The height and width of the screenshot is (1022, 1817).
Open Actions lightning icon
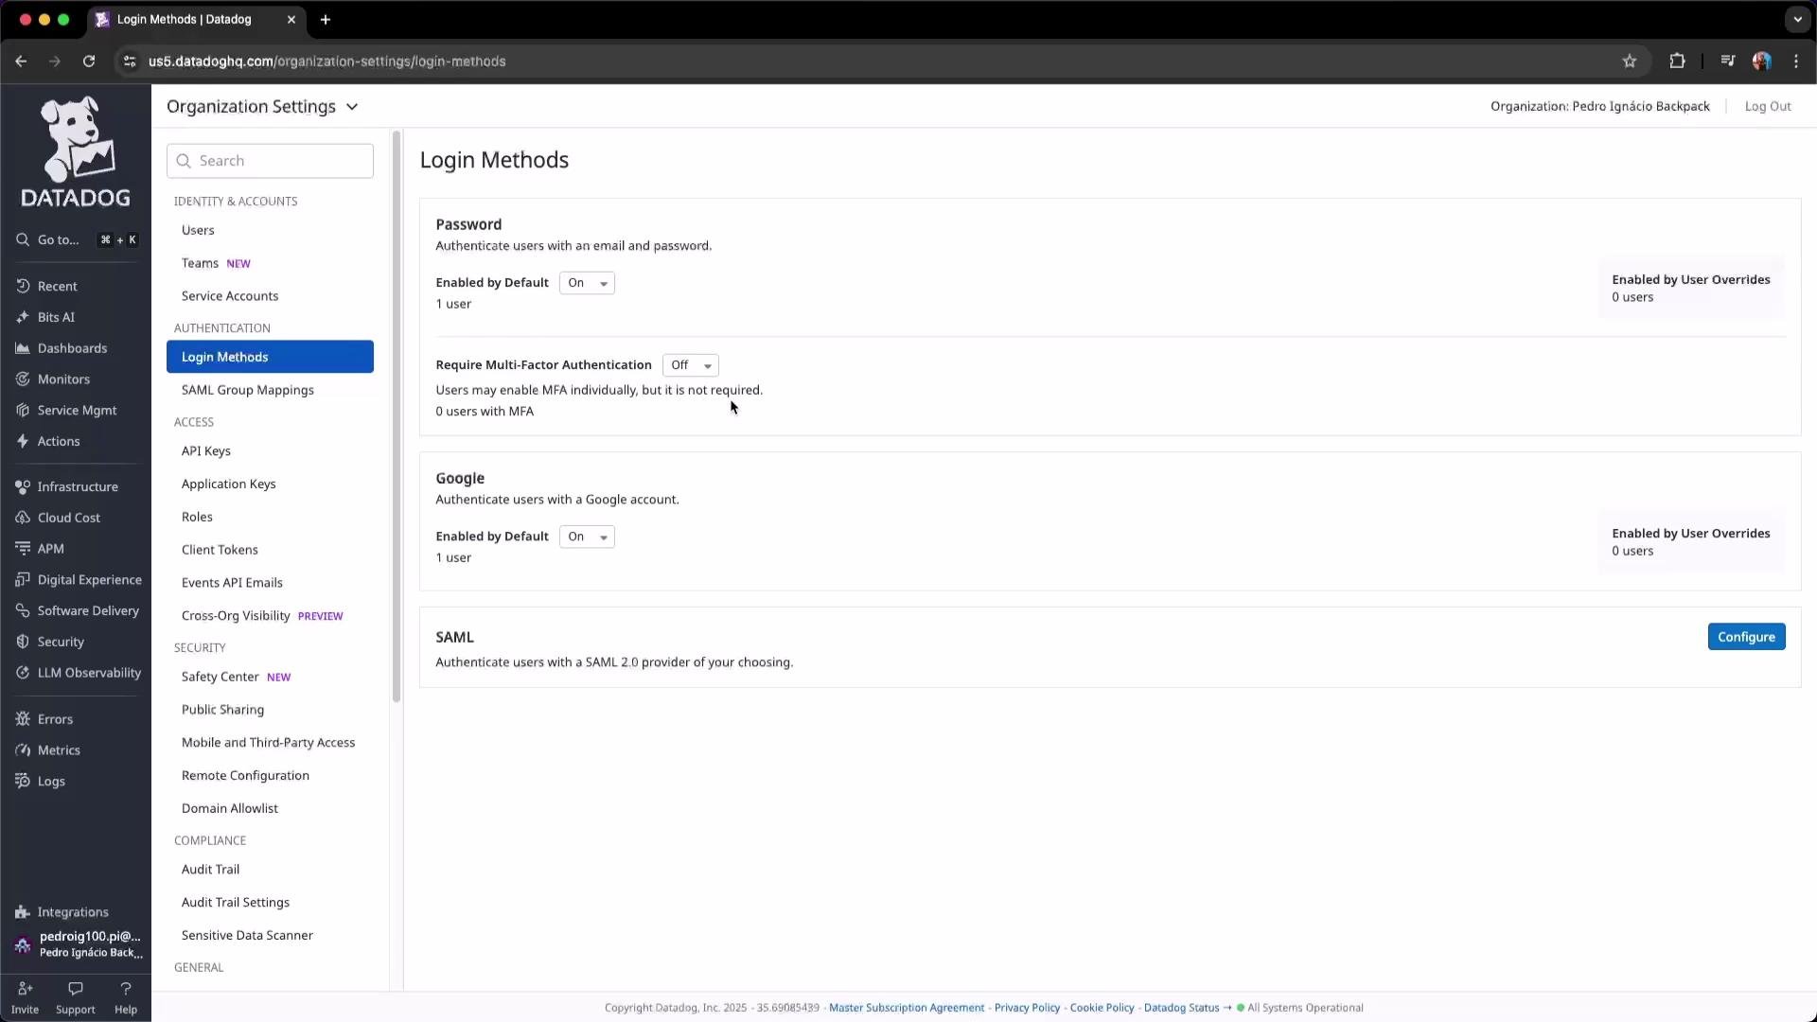coord(23,441)
